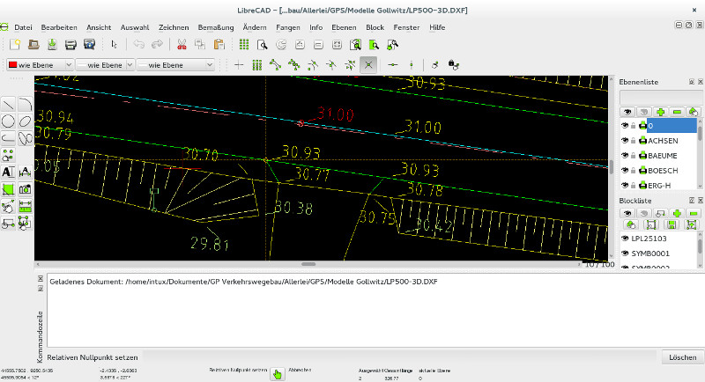This screenshot has height=382, width=705.
Task: Add a new block in Blockliste
Action: pyautogui.click(x=677, y=213)
